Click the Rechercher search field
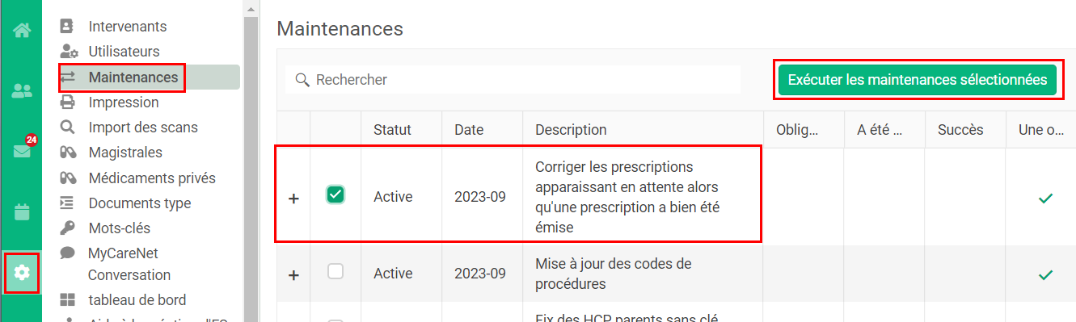Screen dimensions: 1076x322 [513, 80]
